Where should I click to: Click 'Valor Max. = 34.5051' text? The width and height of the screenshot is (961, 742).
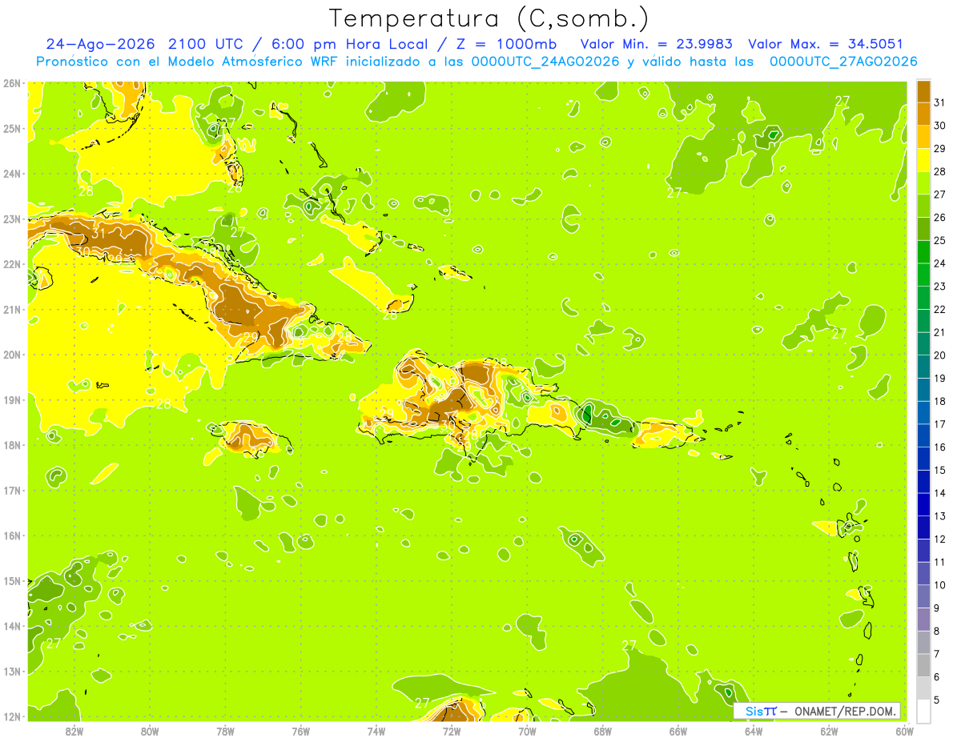825,45
